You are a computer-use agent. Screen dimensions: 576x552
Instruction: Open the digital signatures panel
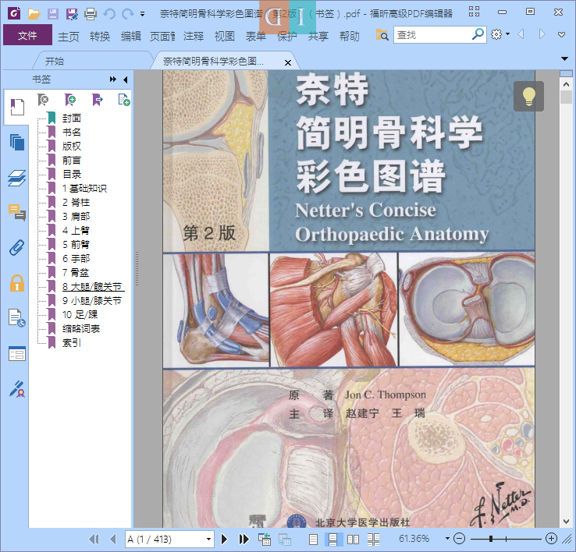(x=17, y=389)
